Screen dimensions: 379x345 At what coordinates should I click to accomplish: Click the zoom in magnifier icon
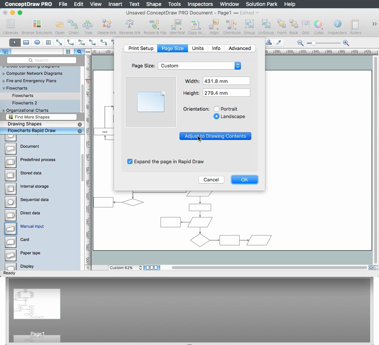(x=346, y=43)
